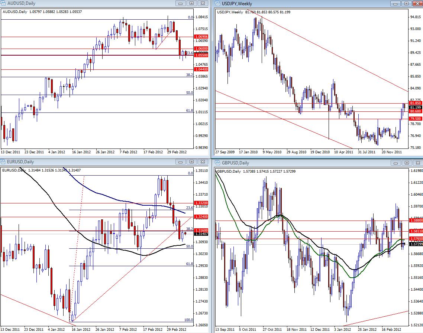Select the USDJPY,Weekly window title
423x333 pixels.
click(237, 3)
